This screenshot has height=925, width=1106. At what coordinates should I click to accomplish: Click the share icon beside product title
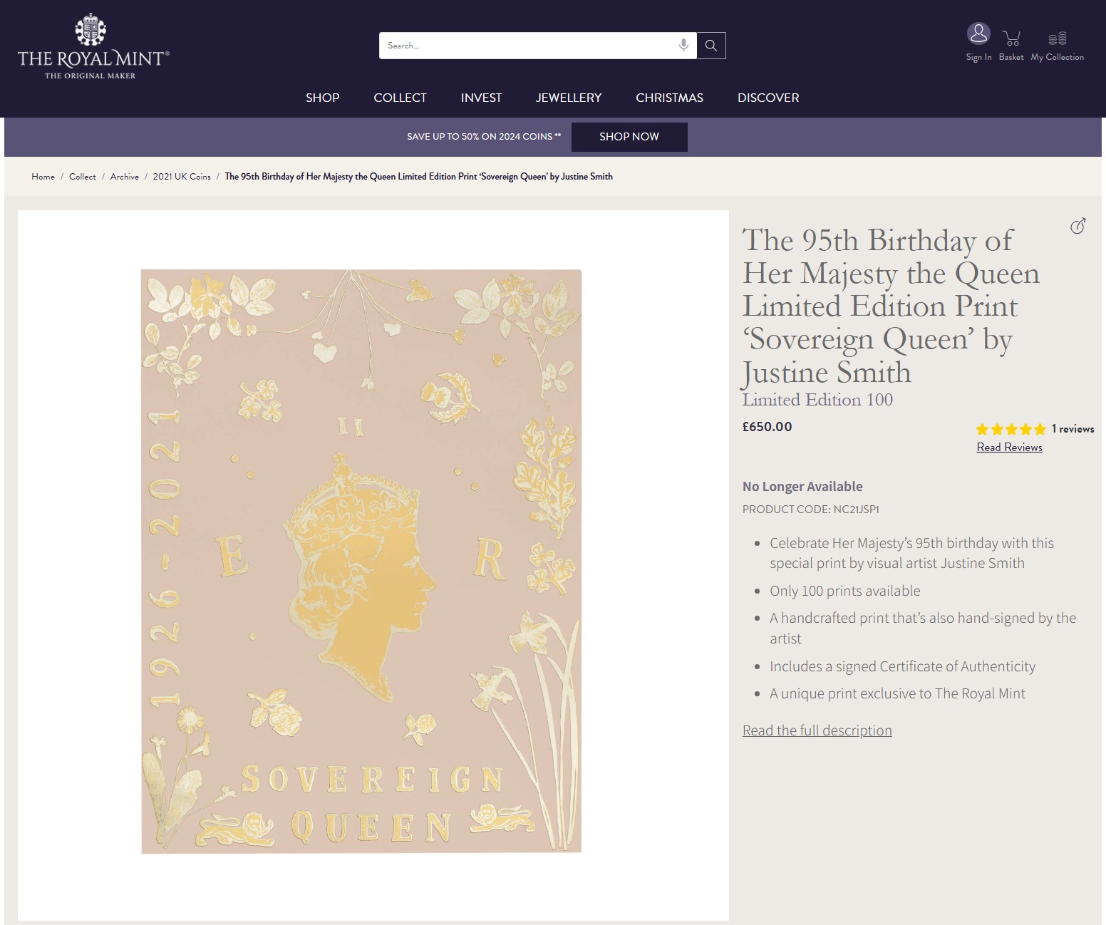(x=1077, y=226)
